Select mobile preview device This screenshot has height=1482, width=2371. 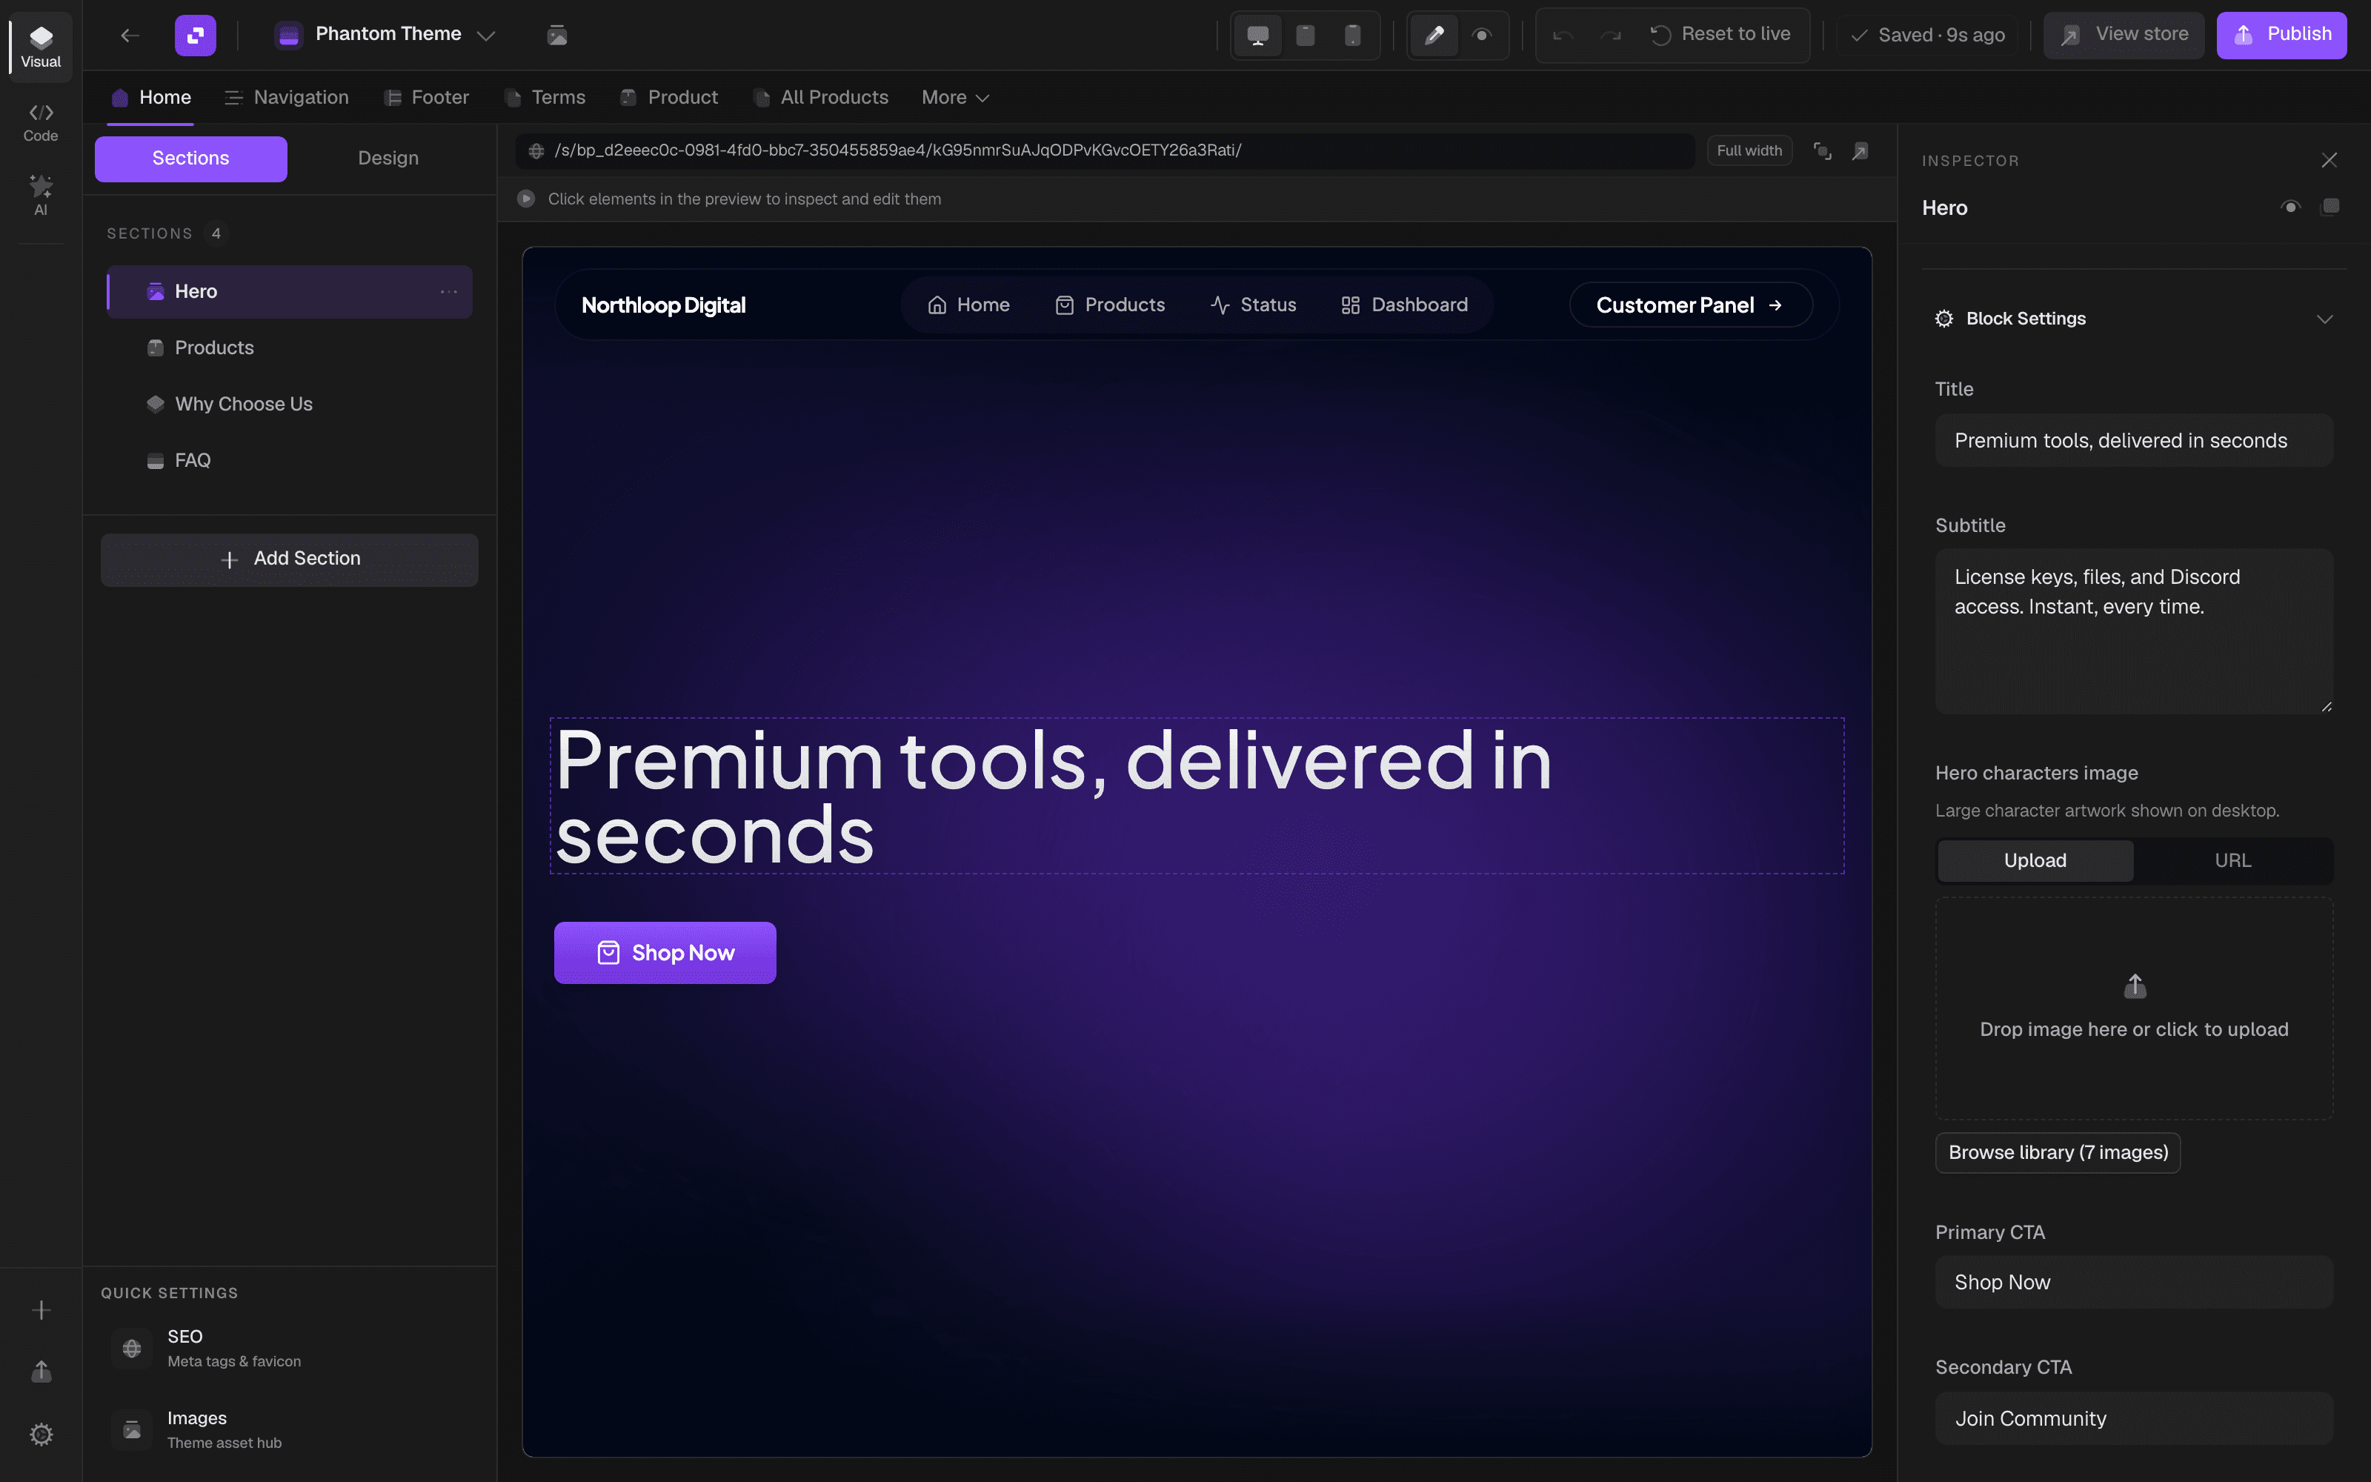pyautogui.click(x=1352, y=36)
